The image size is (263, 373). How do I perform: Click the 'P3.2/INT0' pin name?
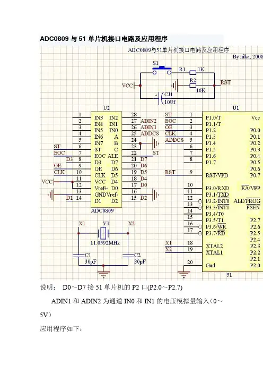217,201
